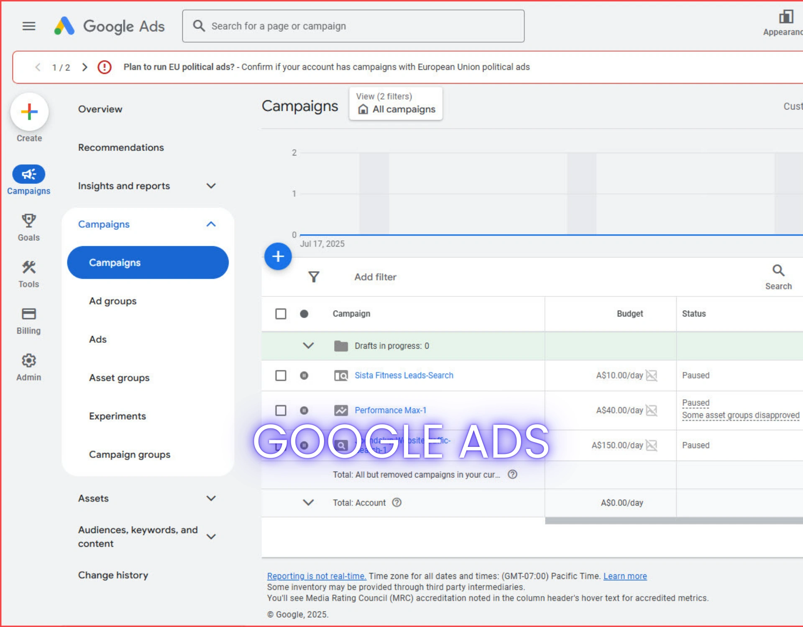Collapse the Drafts in progress row
Viewport: 803px width, 627px height.
308,346
